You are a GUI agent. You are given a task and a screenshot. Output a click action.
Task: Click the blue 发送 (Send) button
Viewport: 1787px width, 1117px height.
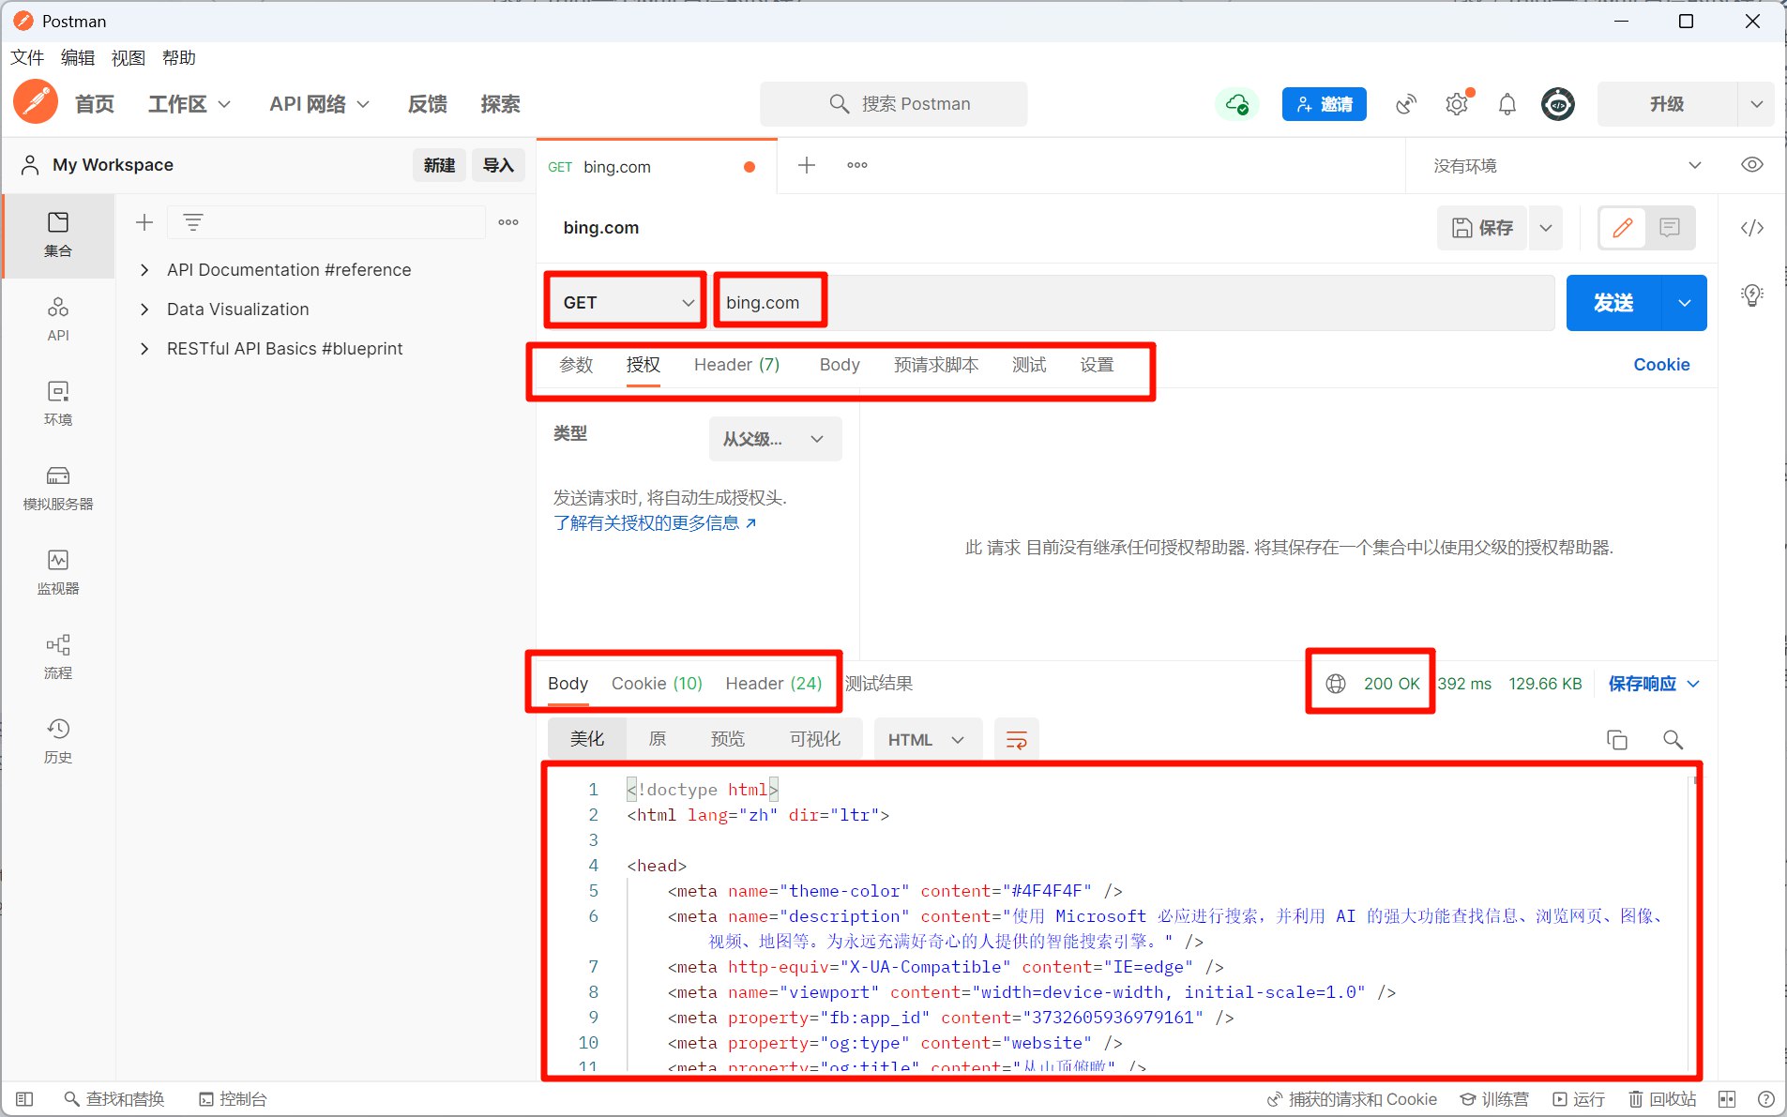point(1613,302)
